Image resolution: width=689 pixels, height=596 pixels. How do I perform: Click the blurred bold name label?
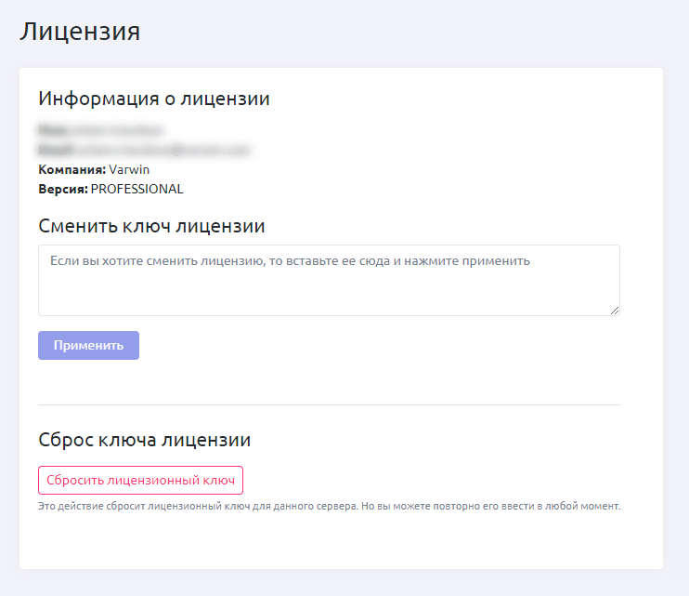coord(53,131)
